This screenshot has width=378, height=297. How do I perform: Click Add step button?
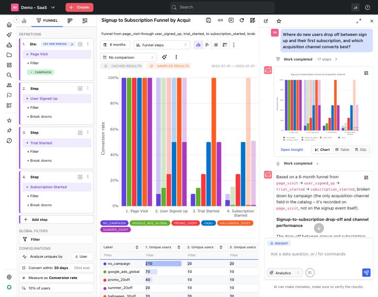pyautogui.click(x=57, y=219)
